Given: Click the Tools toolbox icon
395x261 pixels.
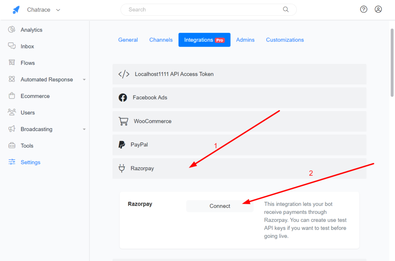Looking at the screenshot, I should 12,145.
